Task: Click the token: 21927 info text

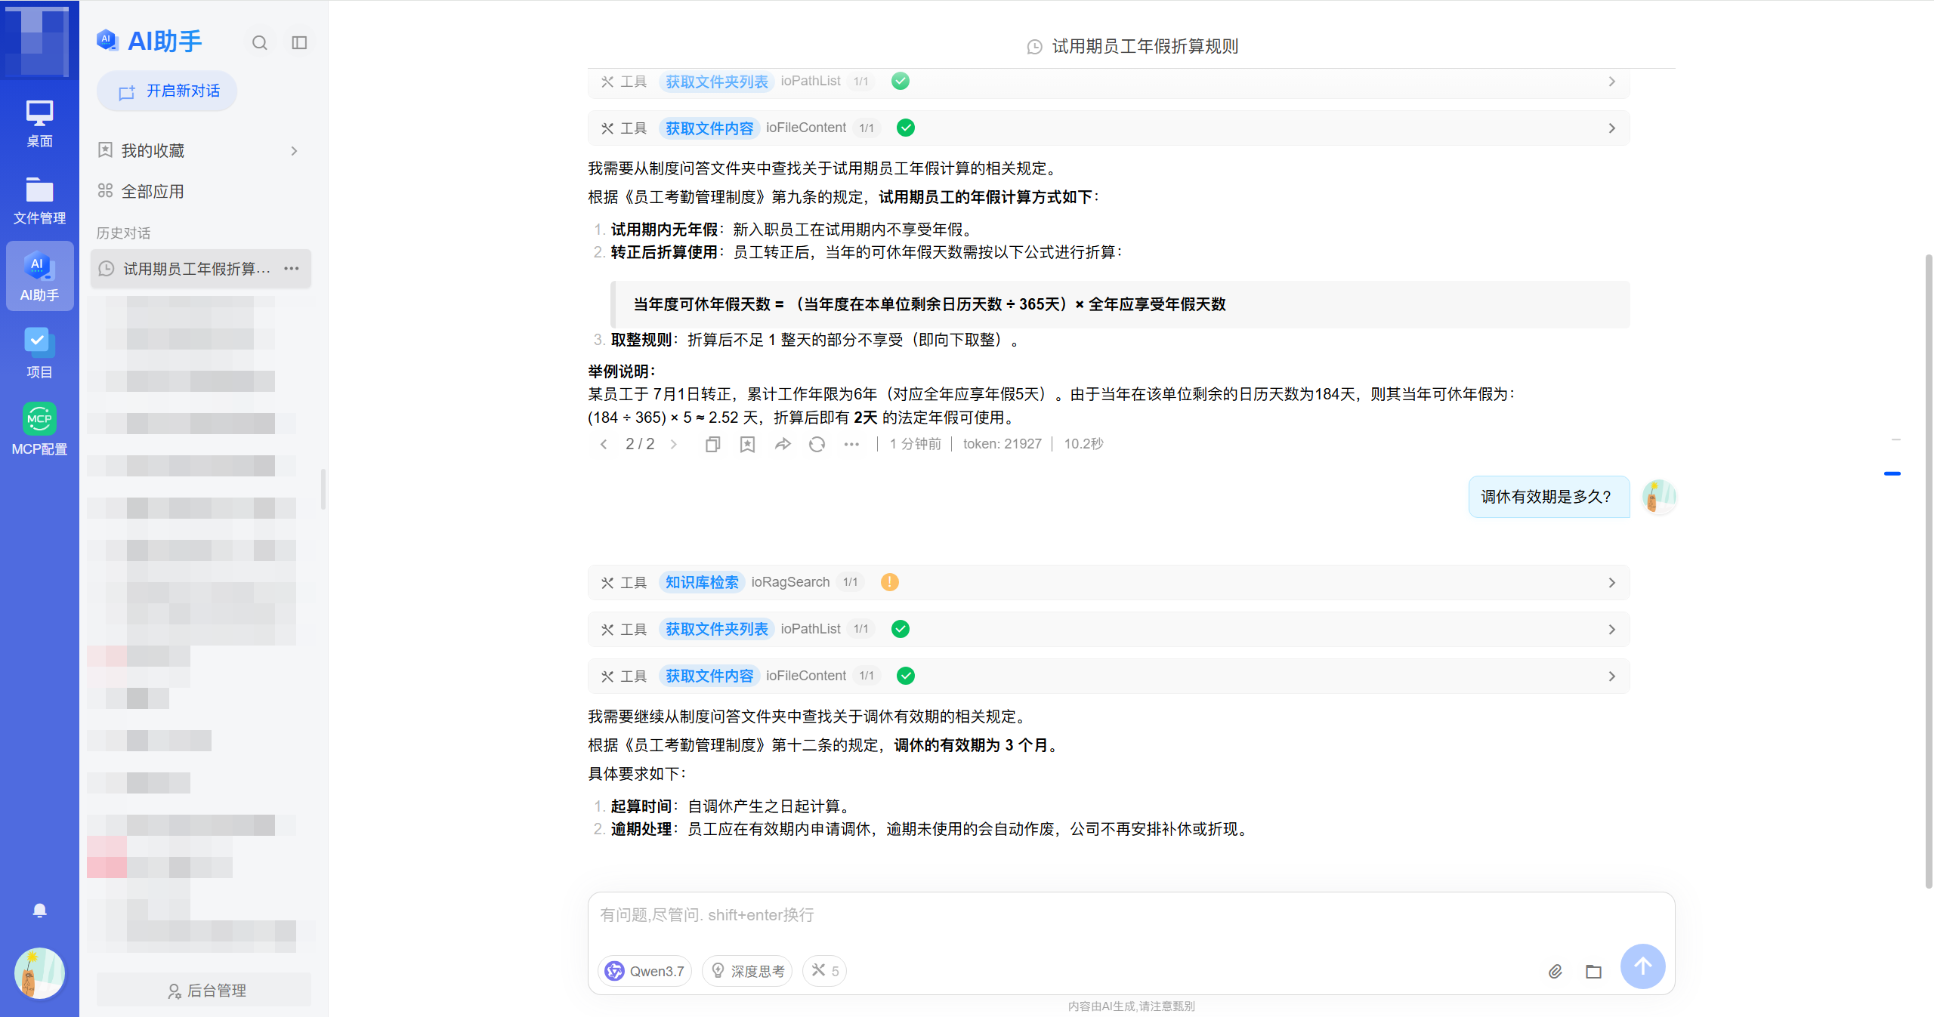Action: (1002, 444)
